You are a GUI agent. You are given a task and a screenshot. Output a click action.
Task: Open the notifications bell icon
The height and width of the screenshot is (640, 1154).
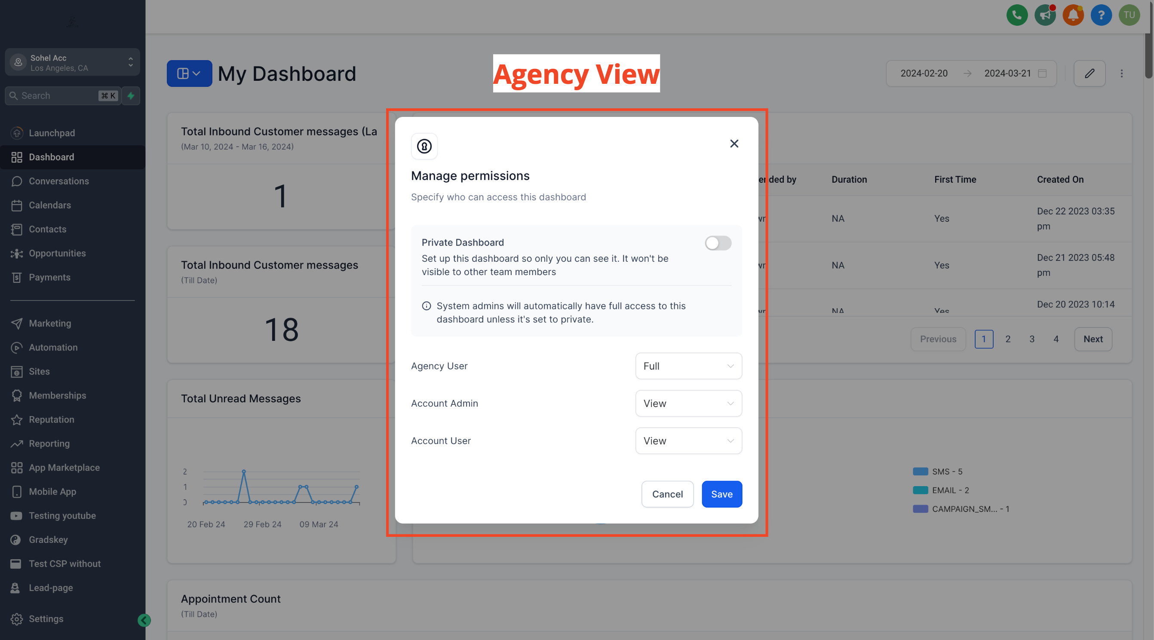point(1073,15)
